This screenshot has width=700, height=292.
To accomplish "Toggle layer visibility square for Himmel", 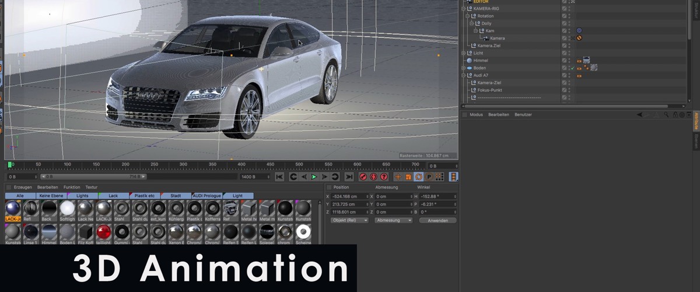I will pyautogui.click(x=564, y=60).
